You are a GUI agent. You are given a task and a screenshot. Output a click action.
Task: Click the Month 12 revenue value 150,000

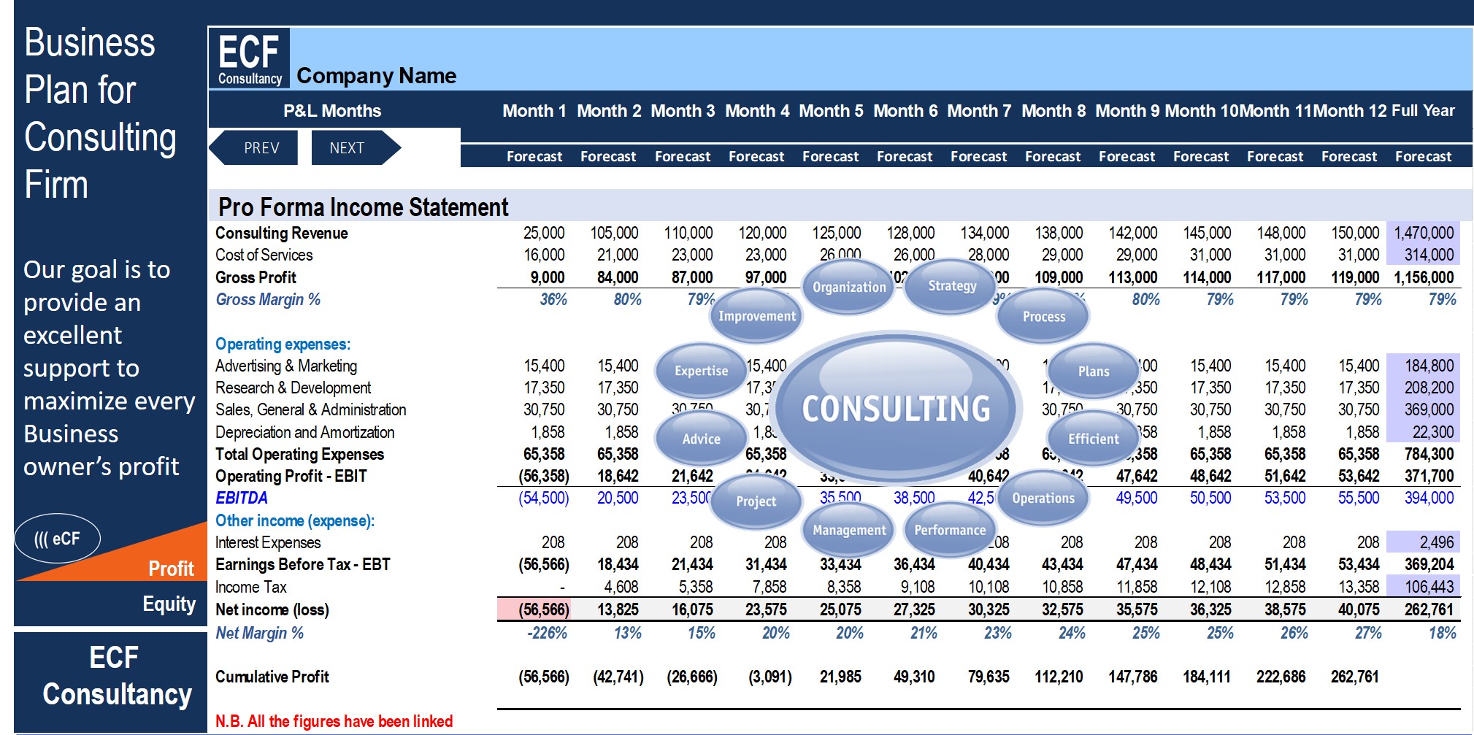(x=1355, y=233)
